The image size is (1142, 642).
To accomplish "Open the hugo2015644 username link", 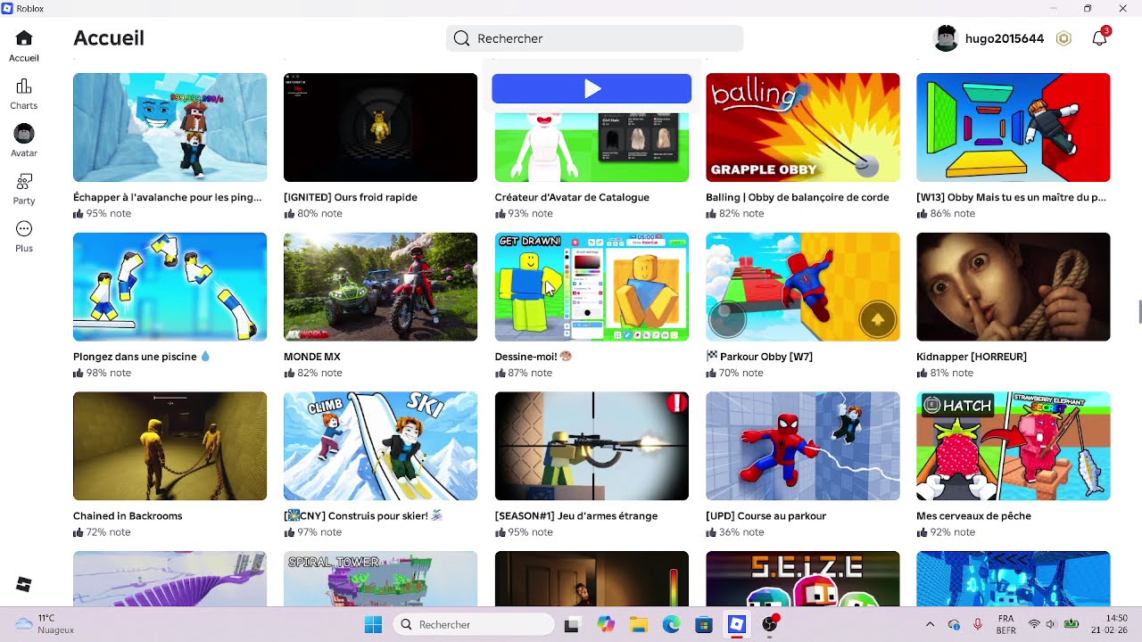I will tap(1005, 38).
